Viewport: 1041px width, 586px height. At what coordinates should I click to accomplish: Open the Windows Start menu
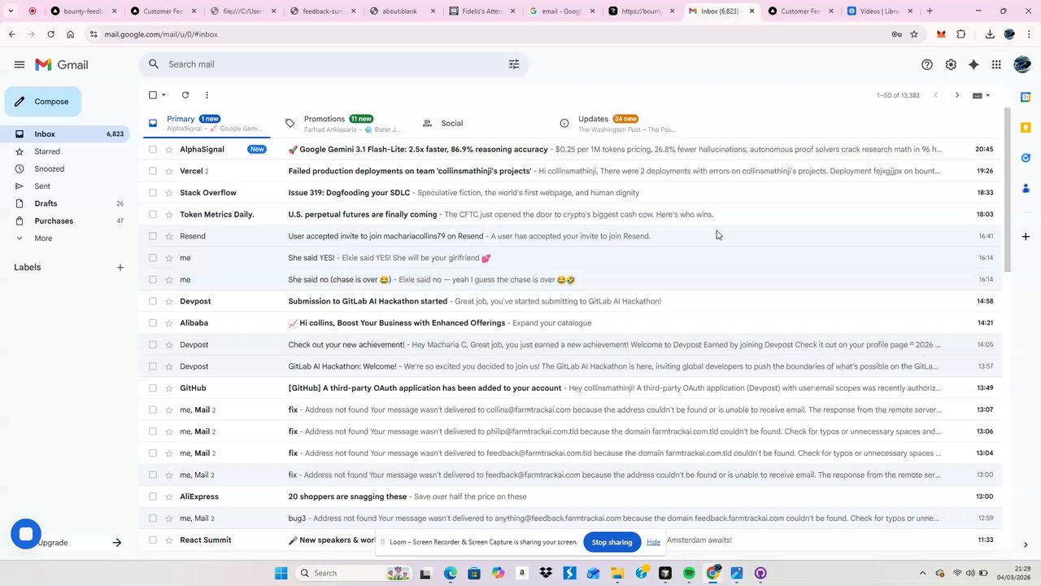[281, 573]
